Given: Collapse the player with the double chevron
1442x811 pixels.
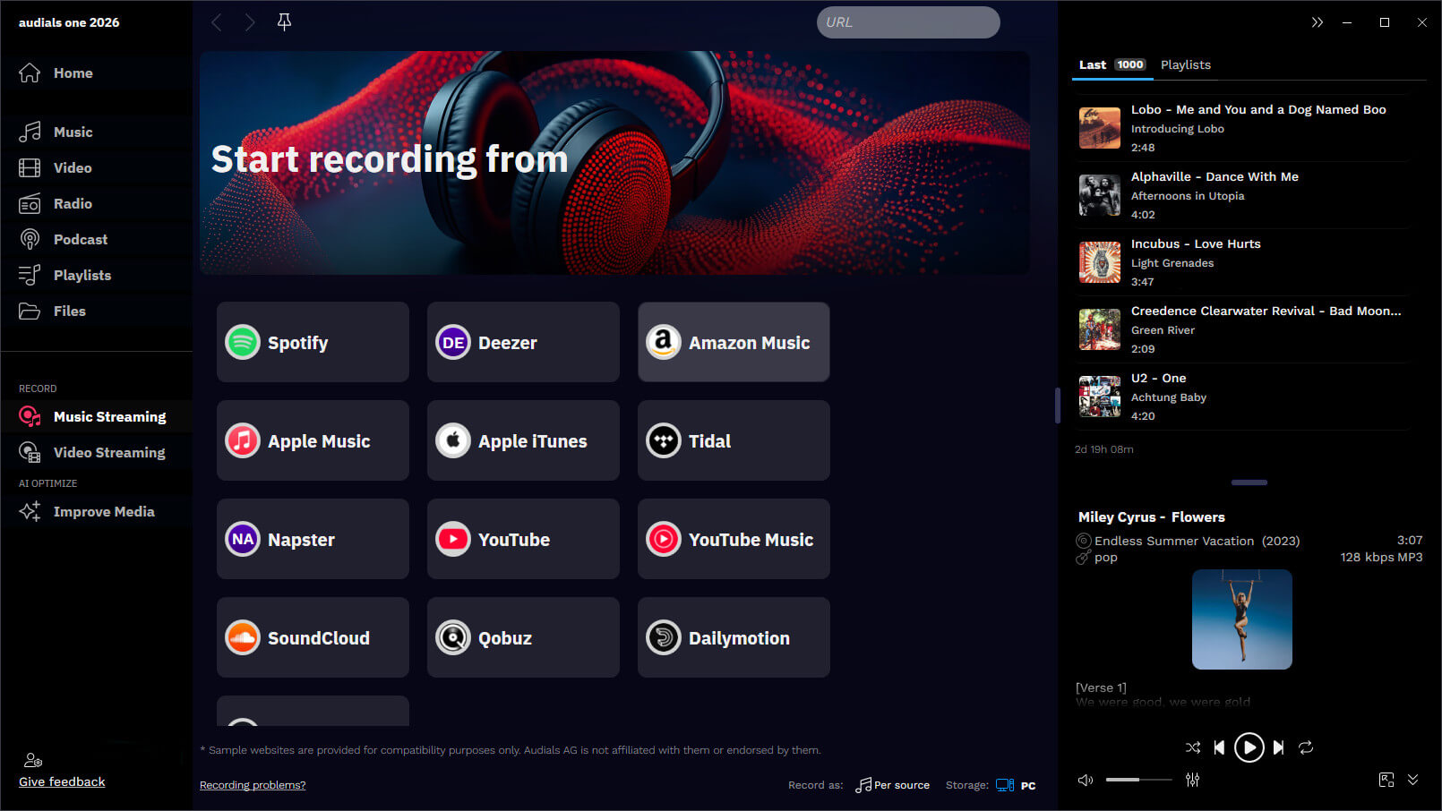Looking at the screenshot, I should pos(1413,780).
